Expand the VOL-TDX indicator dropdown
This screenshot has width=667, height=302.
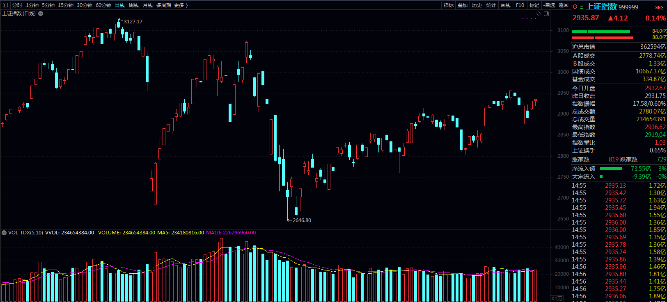point(4,233)
